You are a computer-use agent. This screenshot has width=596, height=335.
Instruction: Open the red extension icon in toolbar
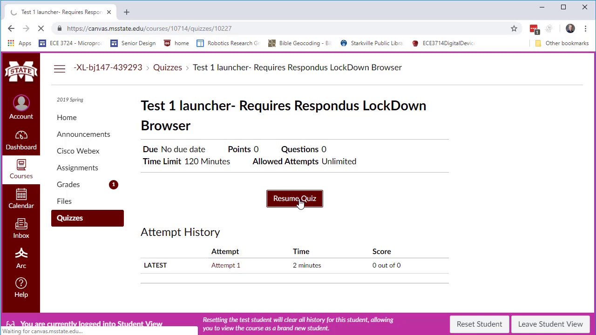pos(534,29)
